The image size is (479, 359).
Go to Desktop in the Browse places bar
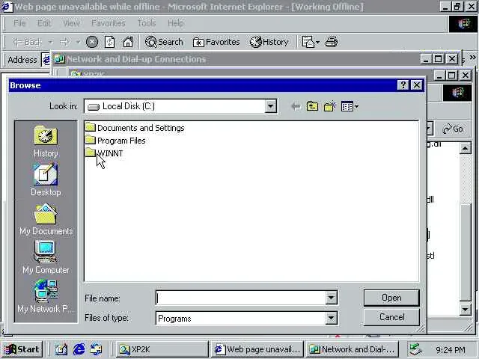coord(46,180)
